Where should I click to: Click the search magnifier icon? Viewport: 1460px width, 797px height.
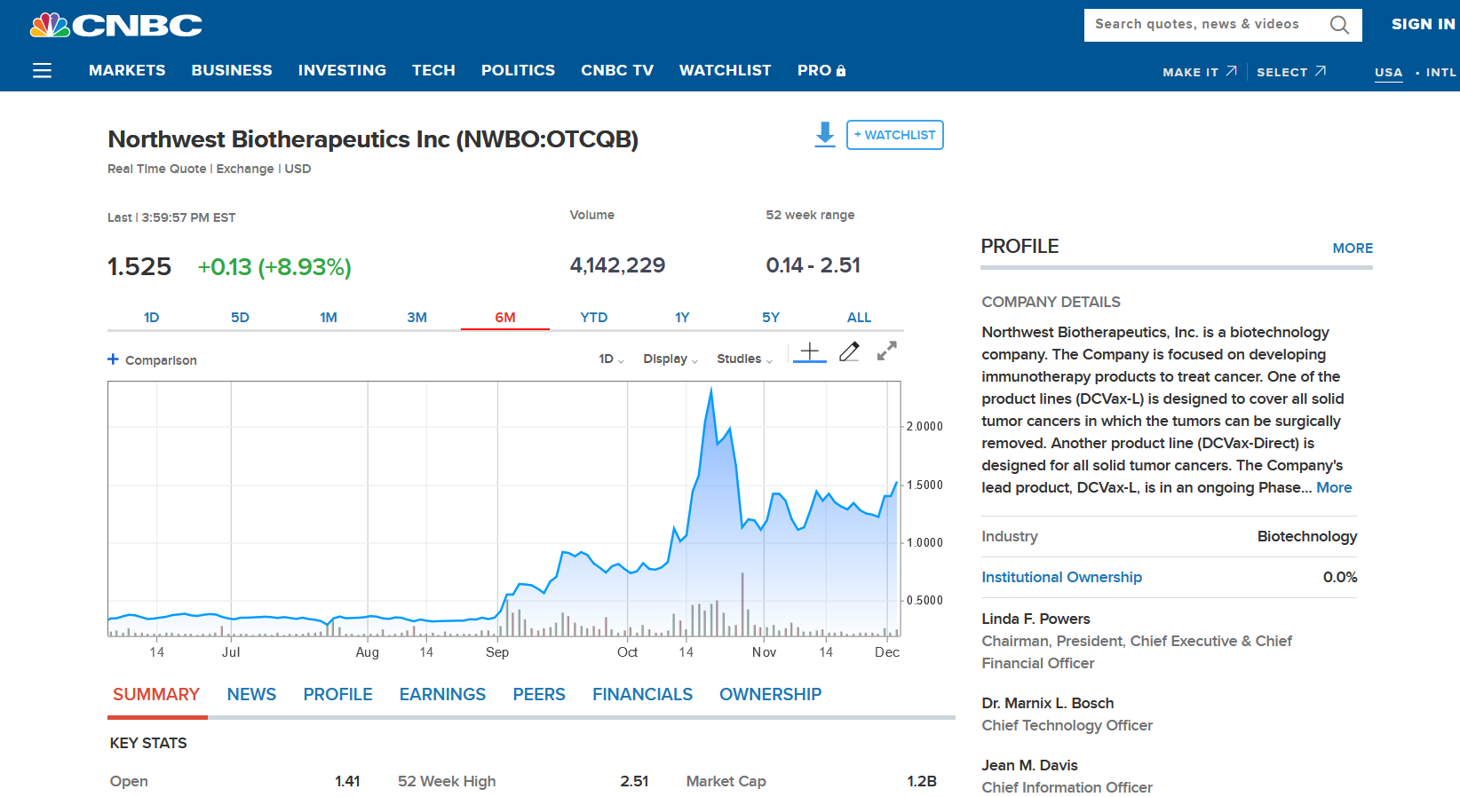1339,25
